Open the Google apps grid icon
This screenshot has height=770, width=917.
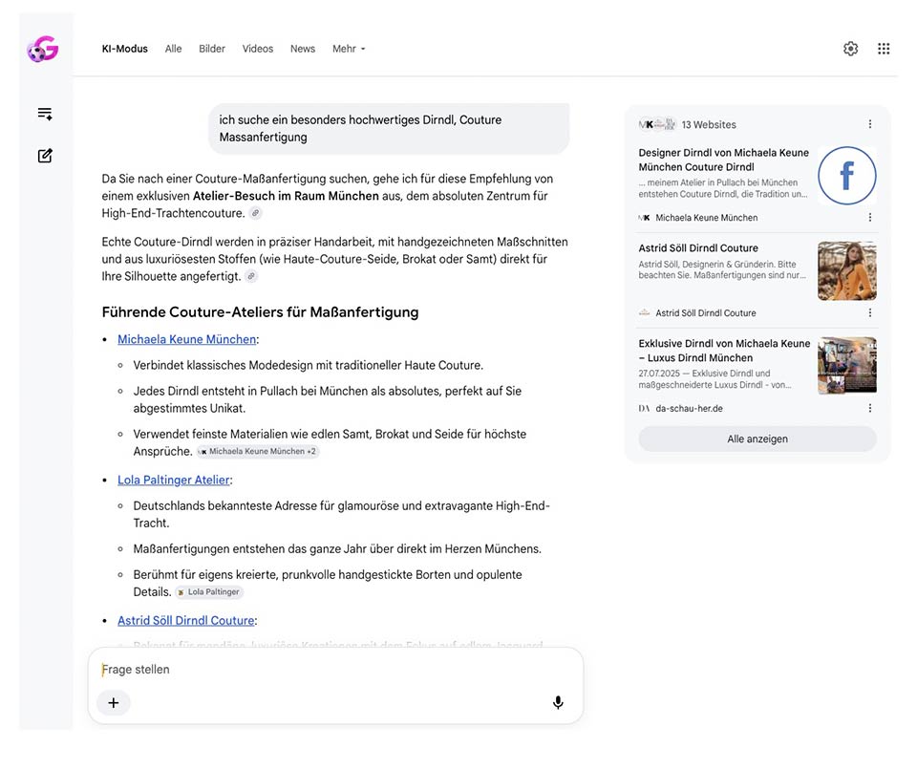click(x=884, y=49)
